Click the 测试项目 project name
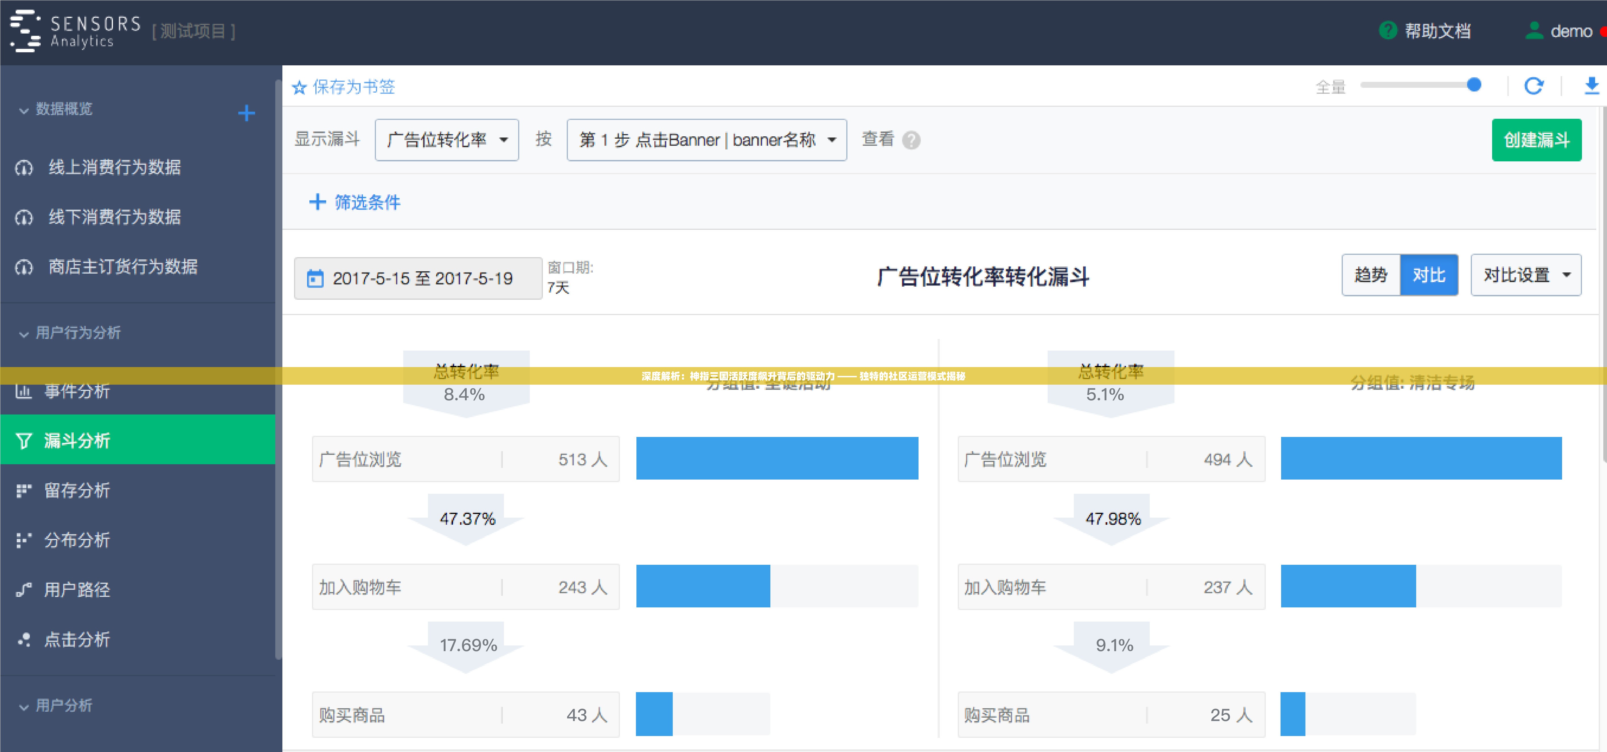Screen dimensions: 1607x752 pyautogui.click(x=193, y=31)
